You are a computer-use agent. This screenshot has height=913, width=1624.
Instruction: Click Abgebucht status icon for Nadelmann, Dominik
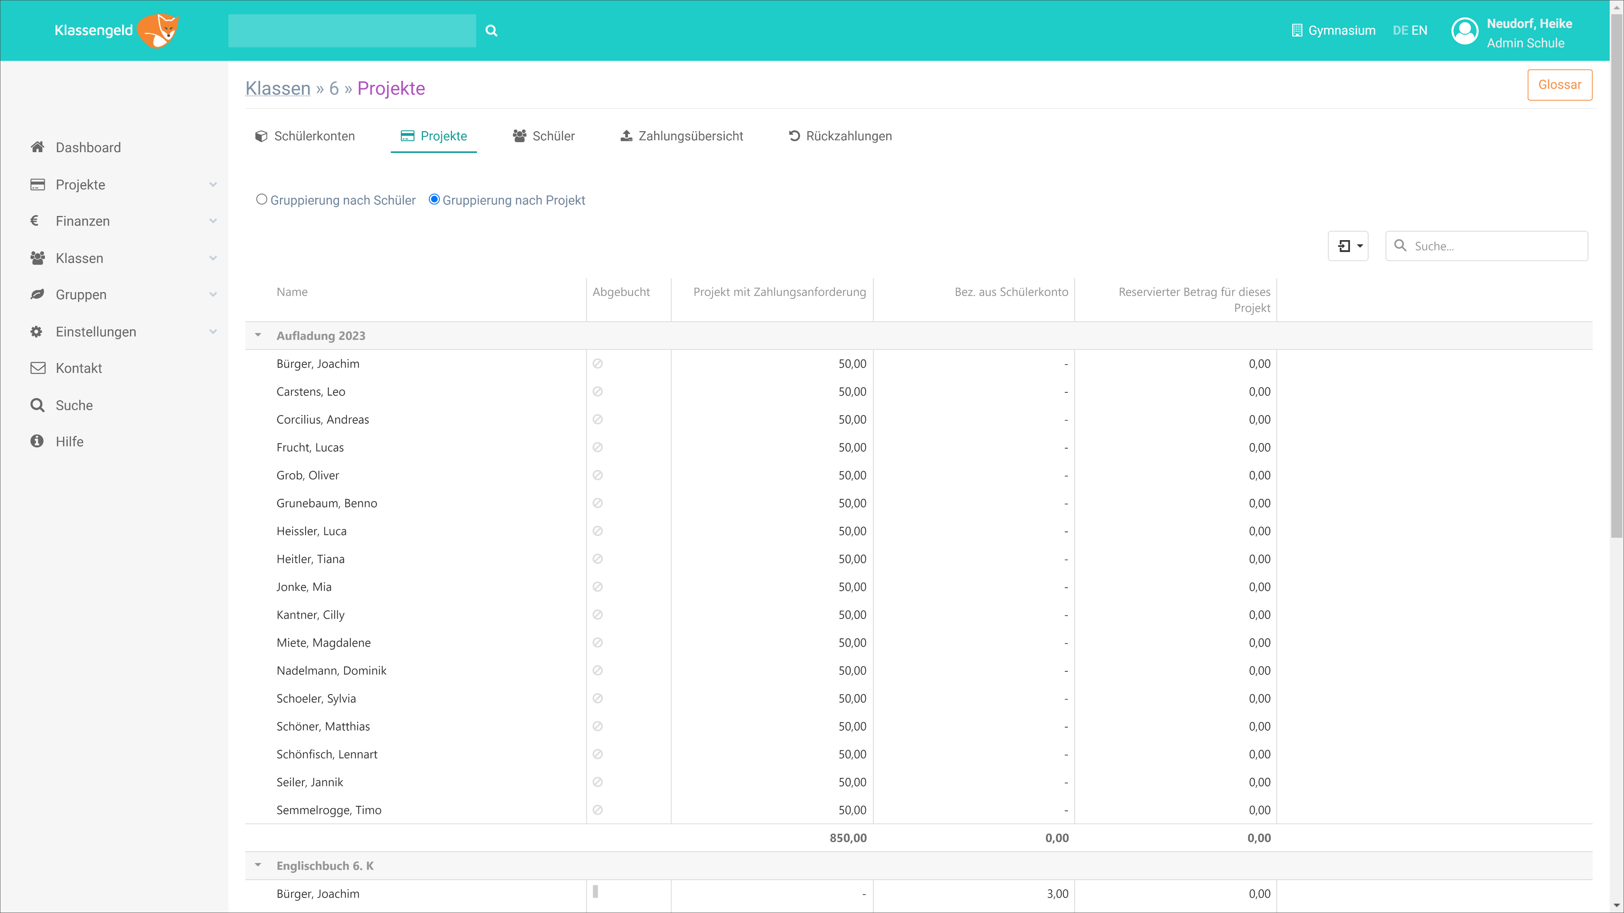point(598,670)
